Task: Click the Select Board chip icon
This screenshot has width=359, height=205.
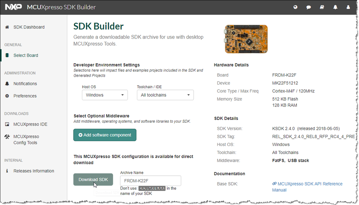Action: (x=7, y=55)
